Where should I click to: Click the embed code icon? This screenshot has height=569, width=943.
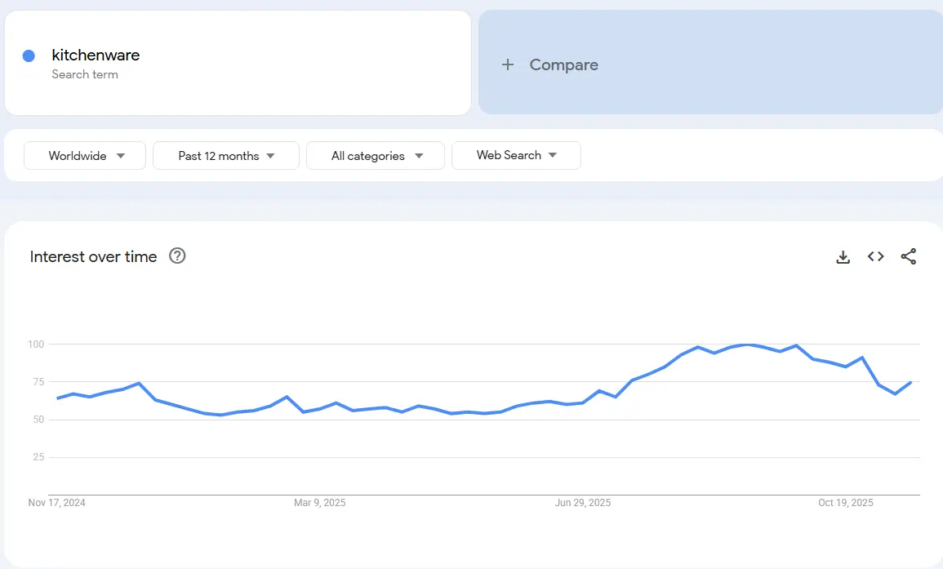[876, 257]
